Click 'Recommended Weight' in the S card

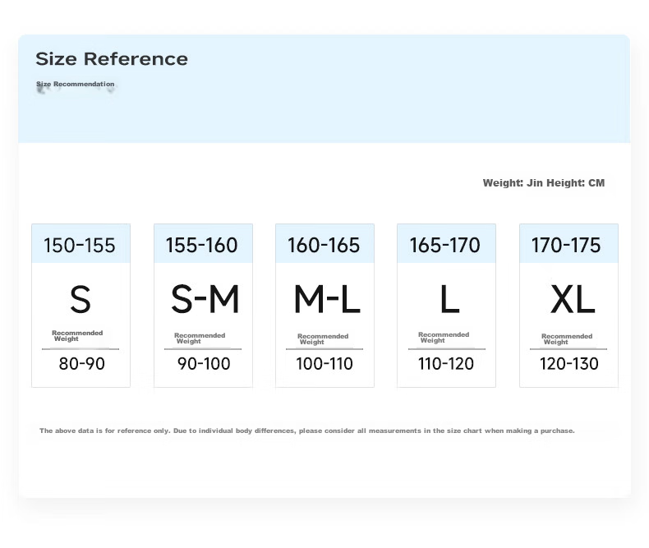(x=77, y=336)
